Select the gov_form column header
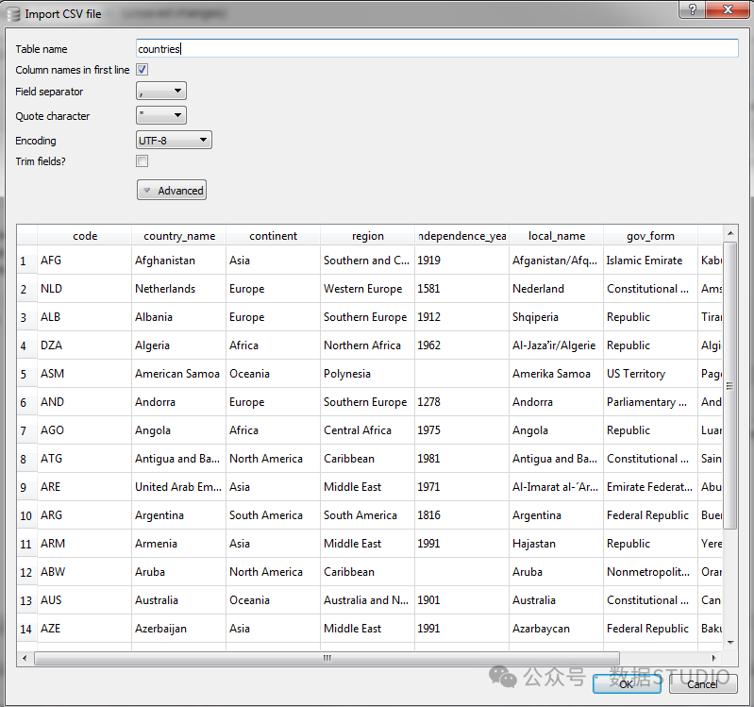 (x=650, y=236)
